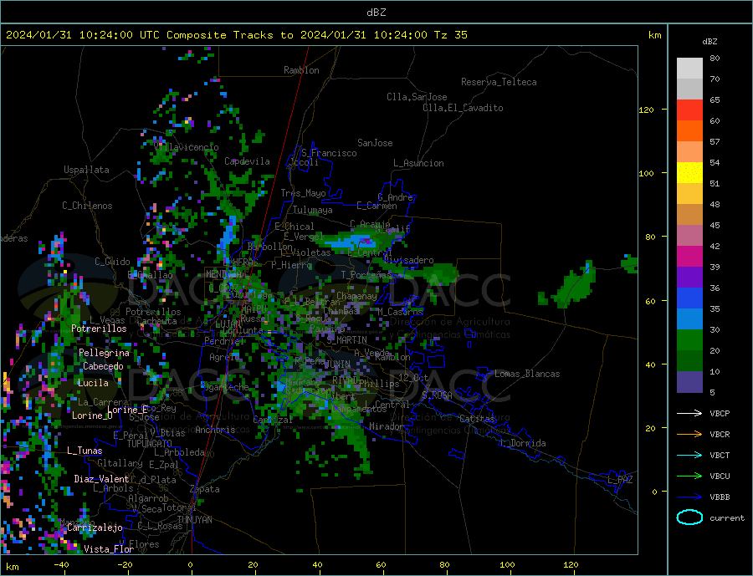Select the slate purple swatch above 5
Image resolution: width=753 pixels, height=576 pixels.
pyautogui.click(x=689, y=382)
